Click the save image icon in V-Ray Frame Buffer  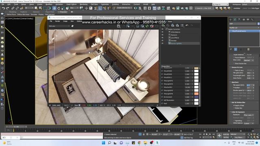pyautogui.click(x=118, y=26)
